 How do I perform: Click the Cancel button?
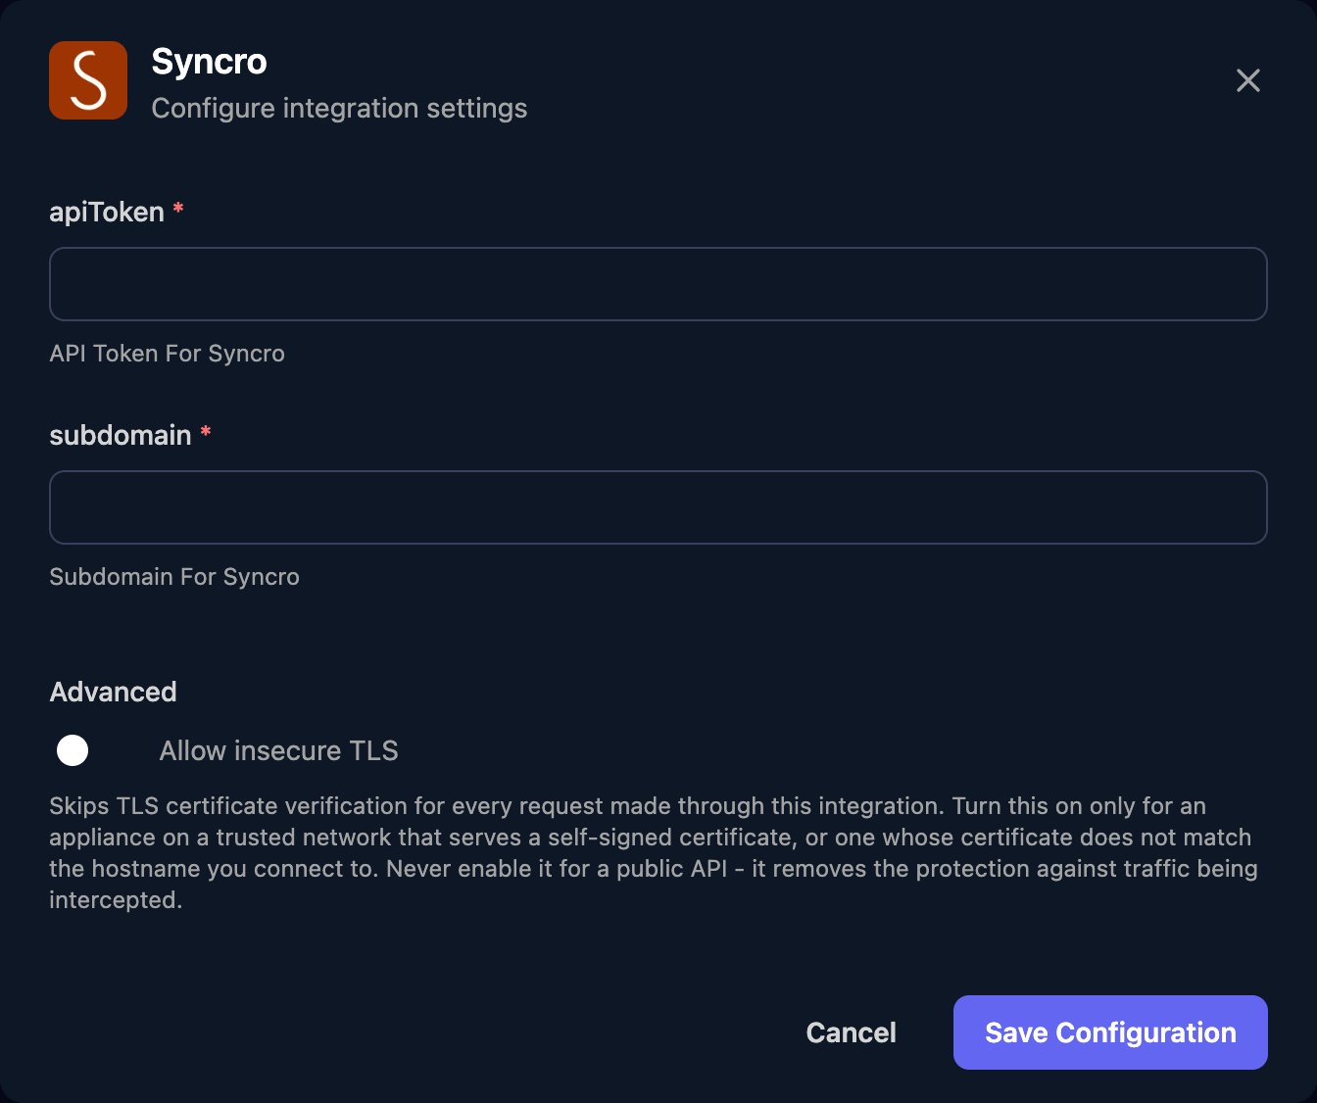851,1032
